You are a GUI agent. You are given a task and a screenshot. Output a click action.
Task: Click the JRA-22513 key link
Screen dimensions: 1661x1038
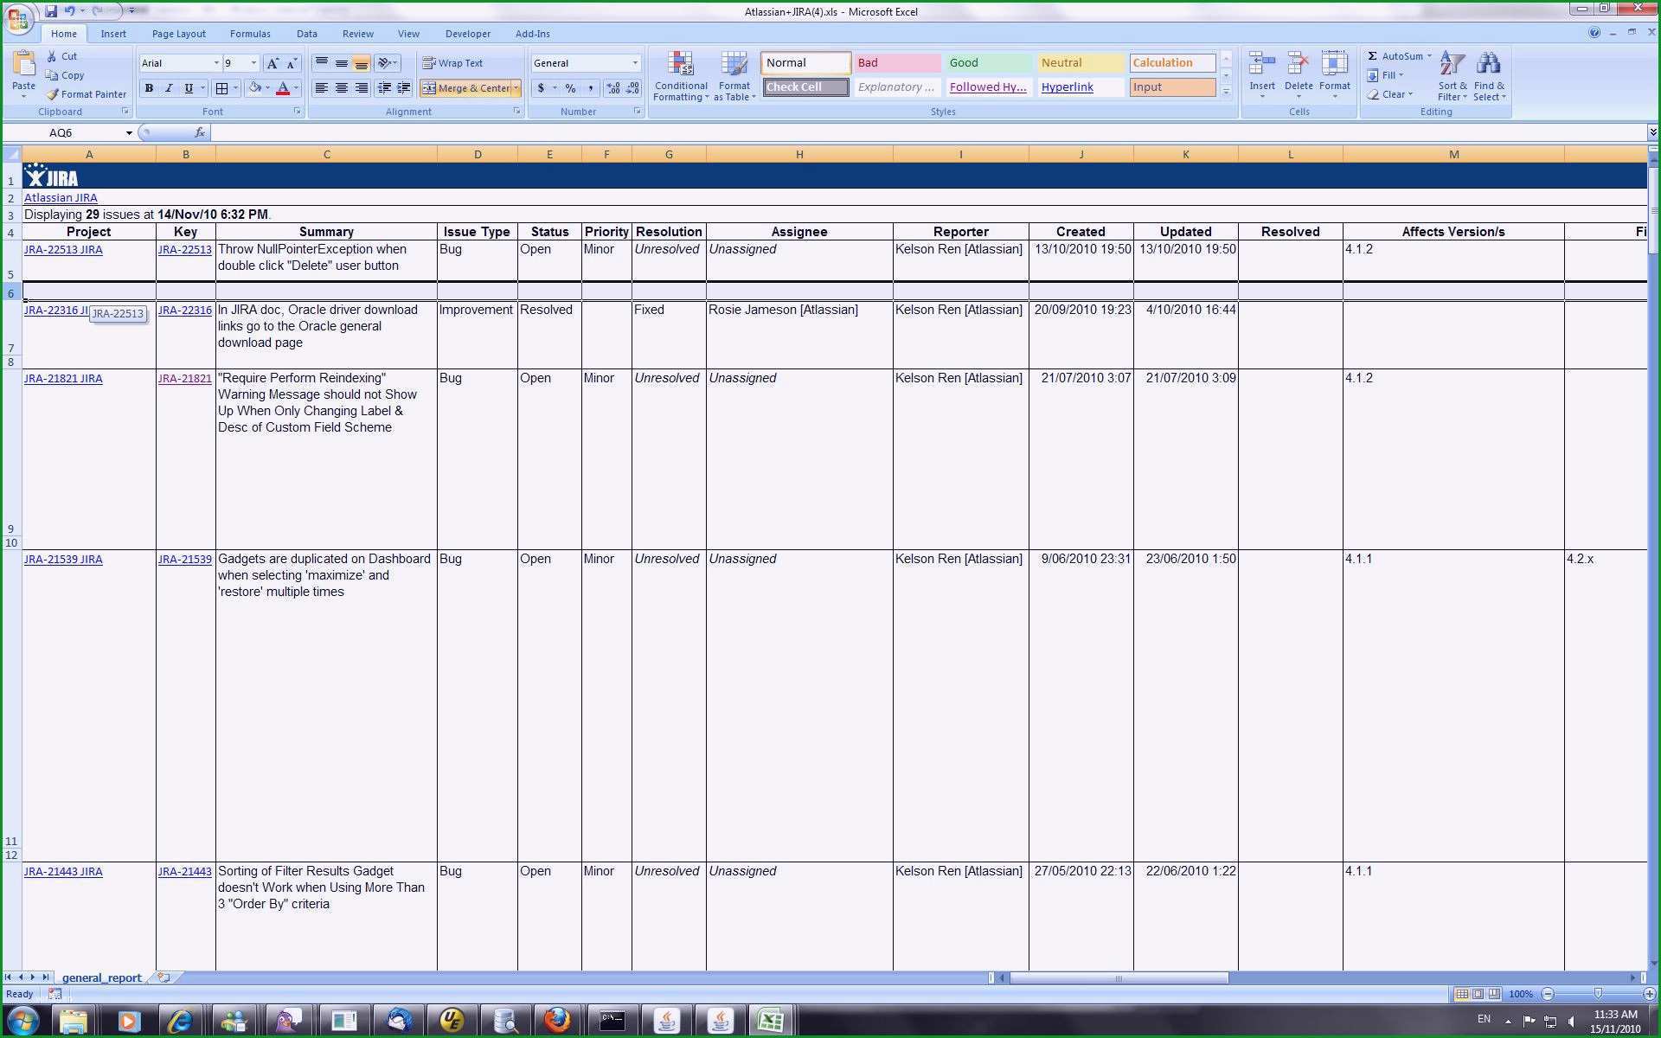184,249
